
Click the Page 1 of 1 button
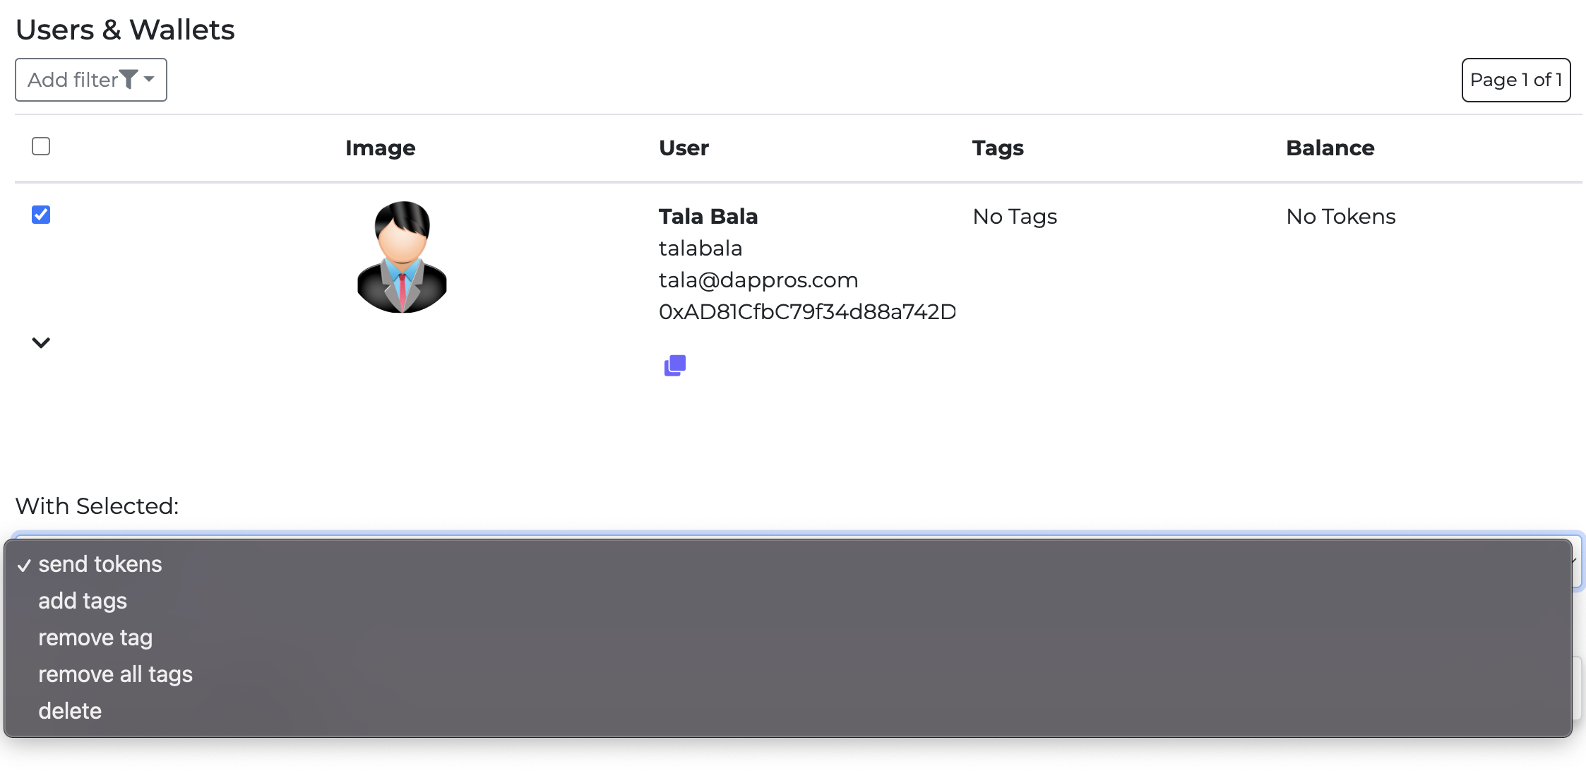[x=1515, y=80]
